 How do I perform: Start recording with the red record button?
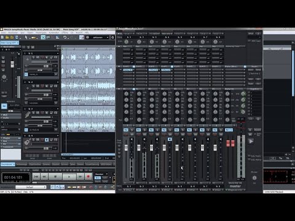88,176
